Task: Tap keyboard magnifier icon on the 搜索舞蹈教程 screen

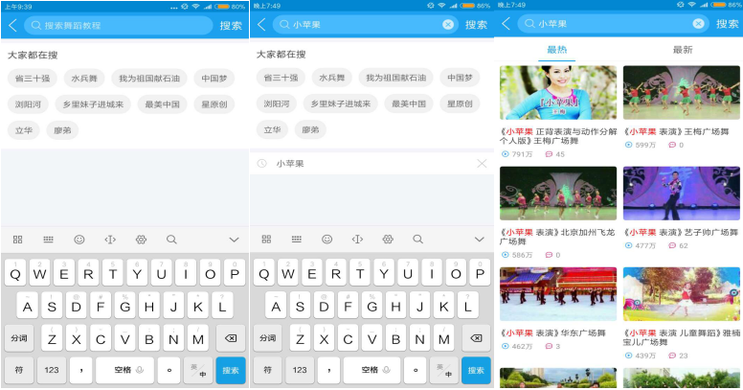Action: coord(171,240)
